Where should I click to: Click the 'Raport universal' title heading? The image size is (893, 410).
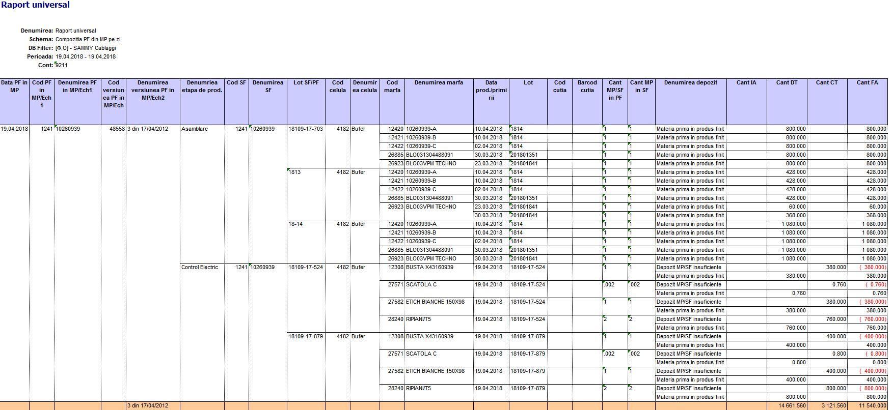(x=35, y=5)
